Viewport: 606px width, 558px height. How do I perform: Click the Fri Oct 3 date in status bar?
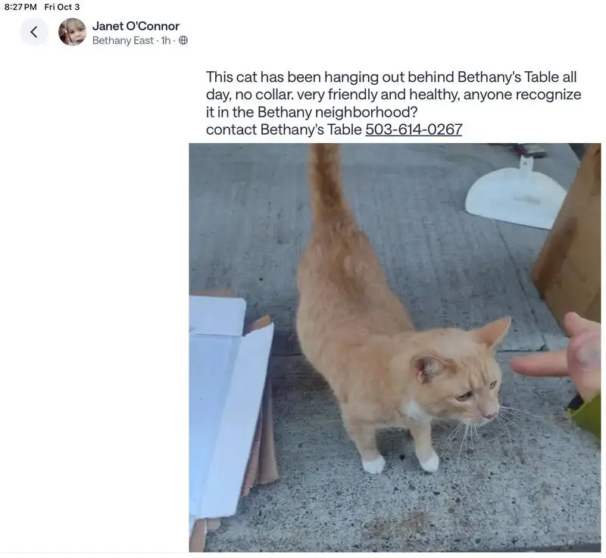point(62,7)
